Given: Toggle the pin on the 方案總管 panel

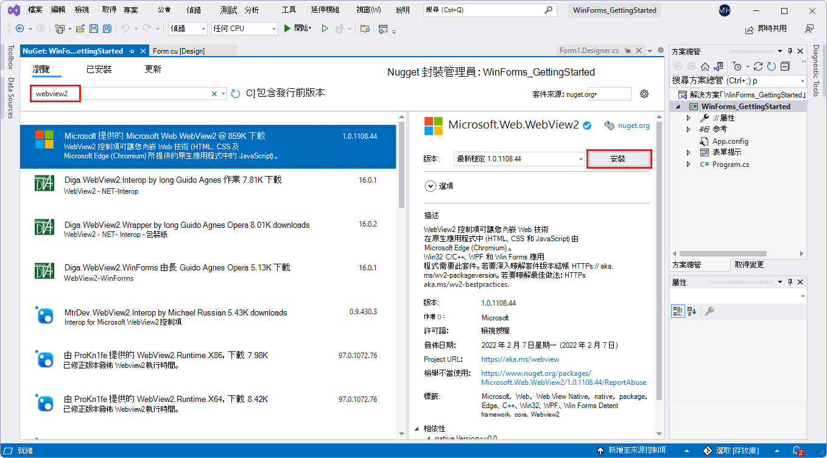Looking at the screenshot, I should tap(790, 51).
